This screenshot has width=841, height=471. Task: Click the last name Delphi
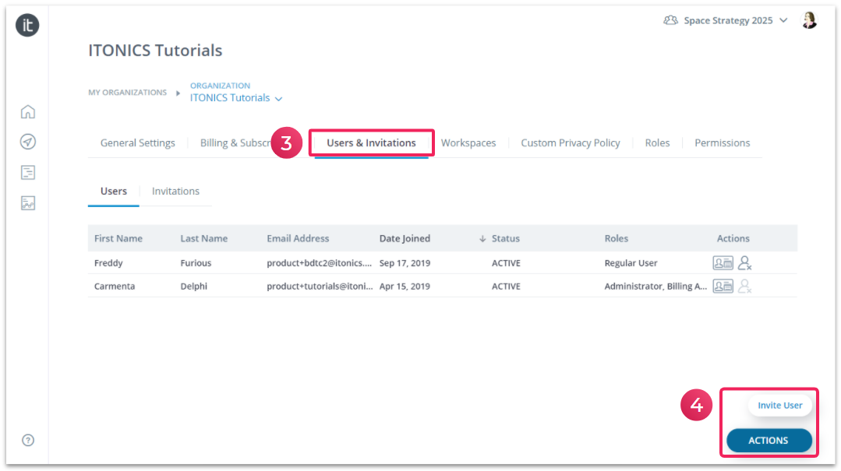(x=193, y=286)
